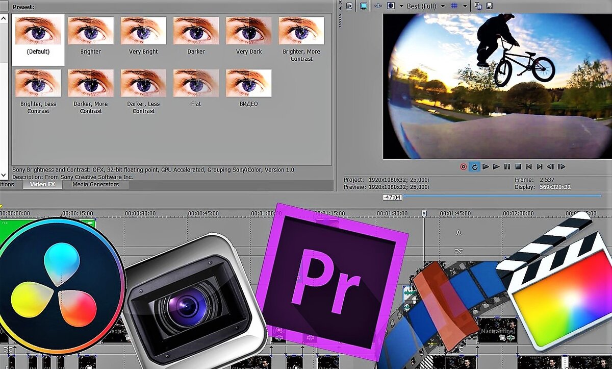Select Brighter, More Contrast preset
The image size is (612, 369).
[x=301, y=39]
